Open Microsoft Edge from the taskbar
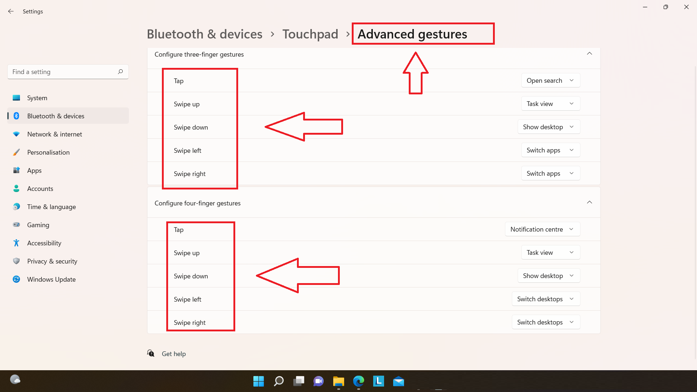 [358, 381]
